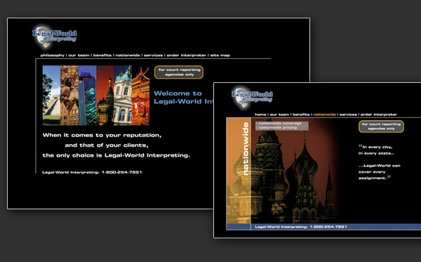Open the site map link
The width and height of the screenshot is (421, 262).
point(220,55)
